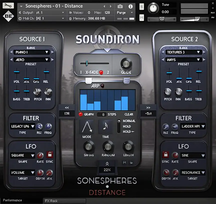Click the Source 2 filter Freq knob

175,127
